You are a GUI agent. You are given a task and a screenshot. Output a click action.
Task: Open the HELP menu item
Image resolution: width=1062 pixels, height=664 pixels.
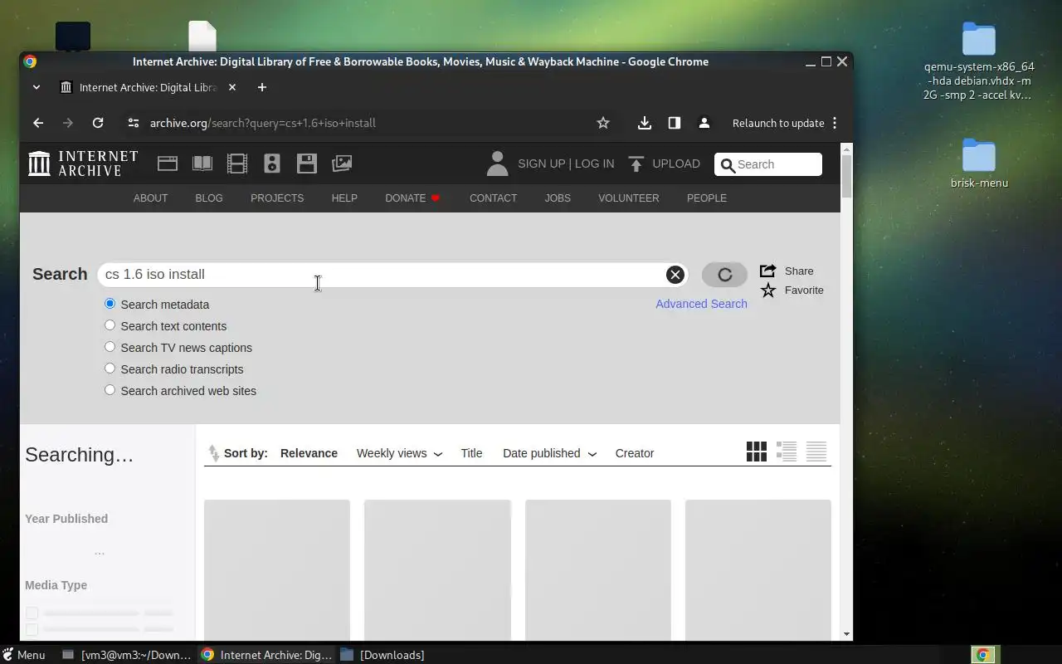[344, 198]
